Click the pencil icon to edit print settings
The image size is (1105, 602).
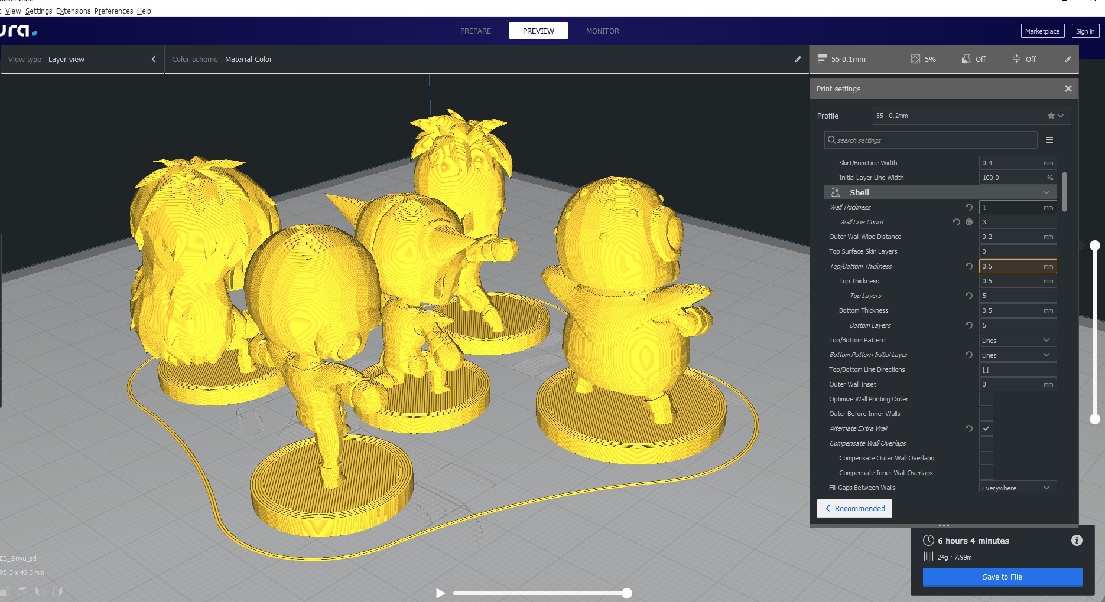(1068, 59)
